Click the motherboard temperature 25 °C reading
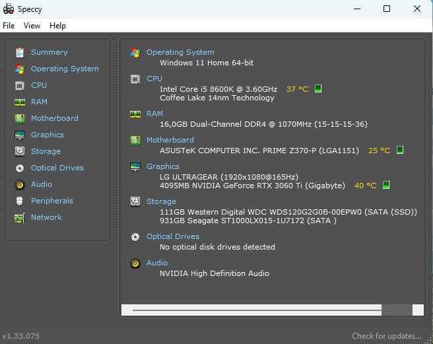The image size is (433, 344). (x=379, y=151)
